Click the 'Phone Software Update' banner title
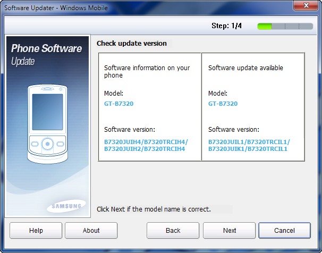The image size is (322, 253). tap(46, 55)
